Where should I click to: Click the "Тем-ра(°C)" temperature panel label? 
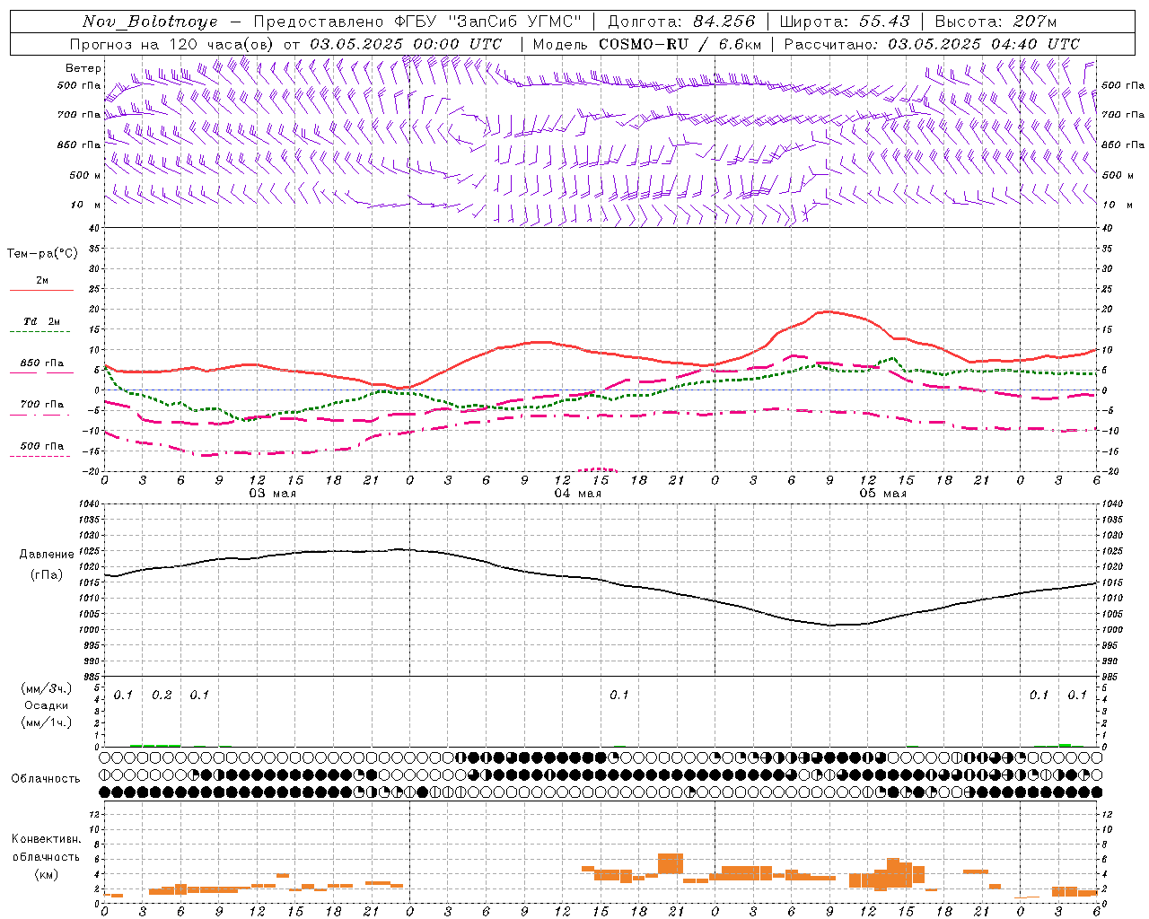(42, 254)
